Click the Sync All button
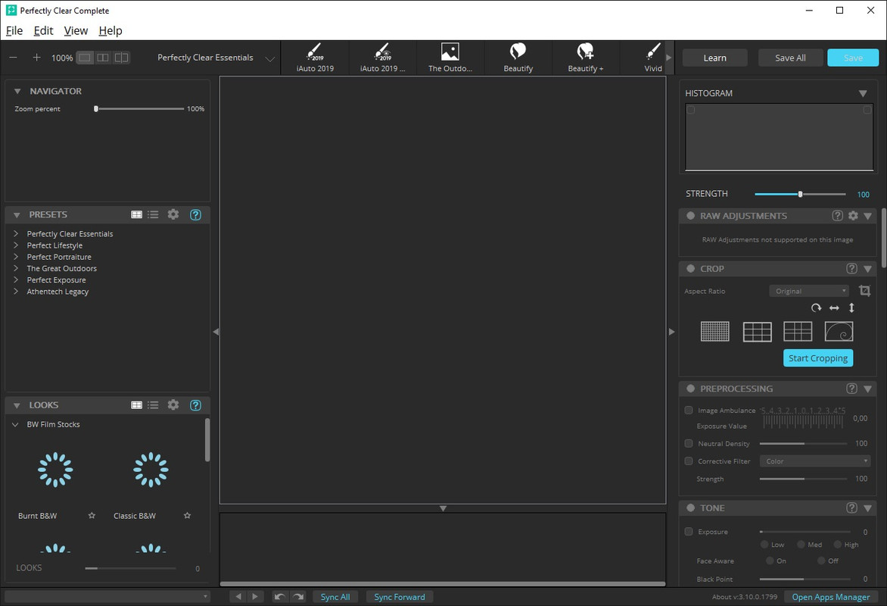887x606 pixels. [x=335, y=597]
